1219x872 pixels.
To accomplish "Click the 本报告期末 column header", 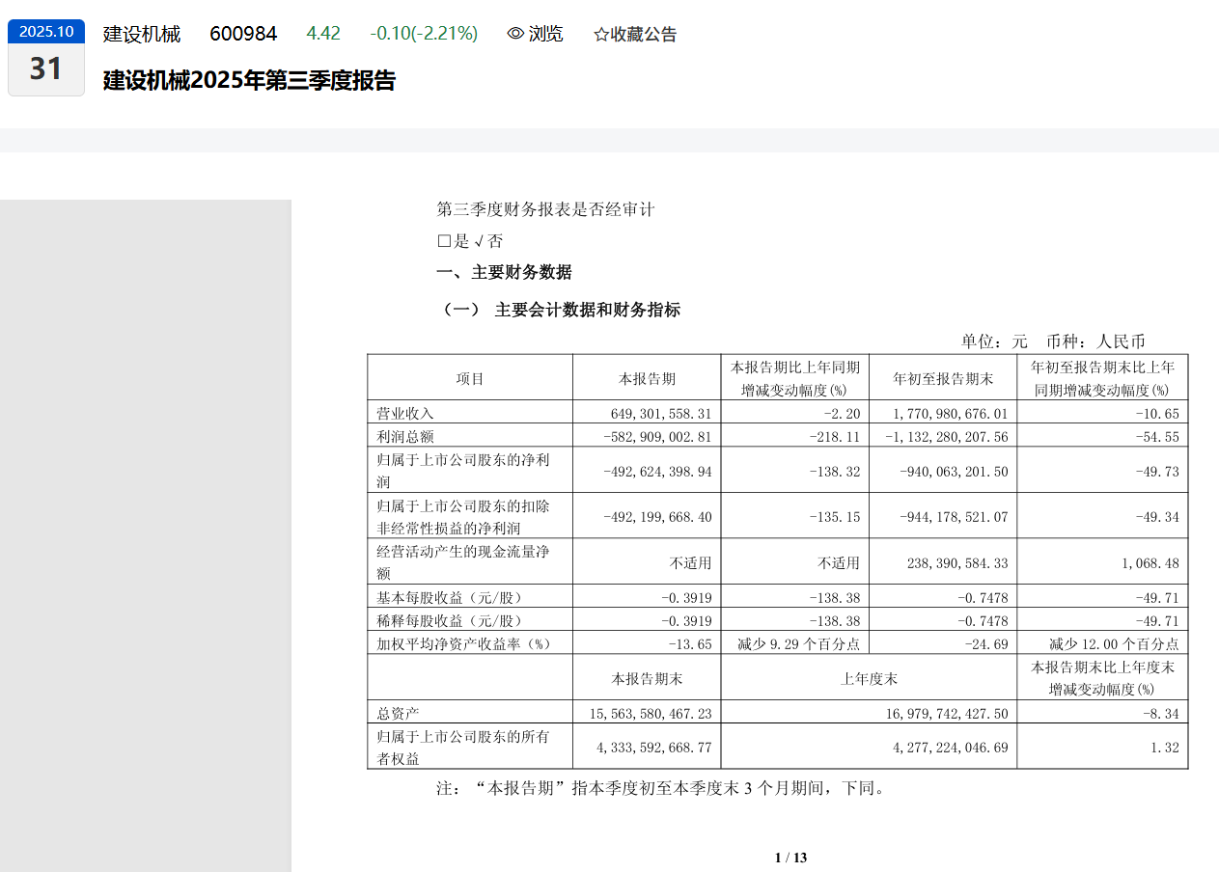I will pos(647,678).
